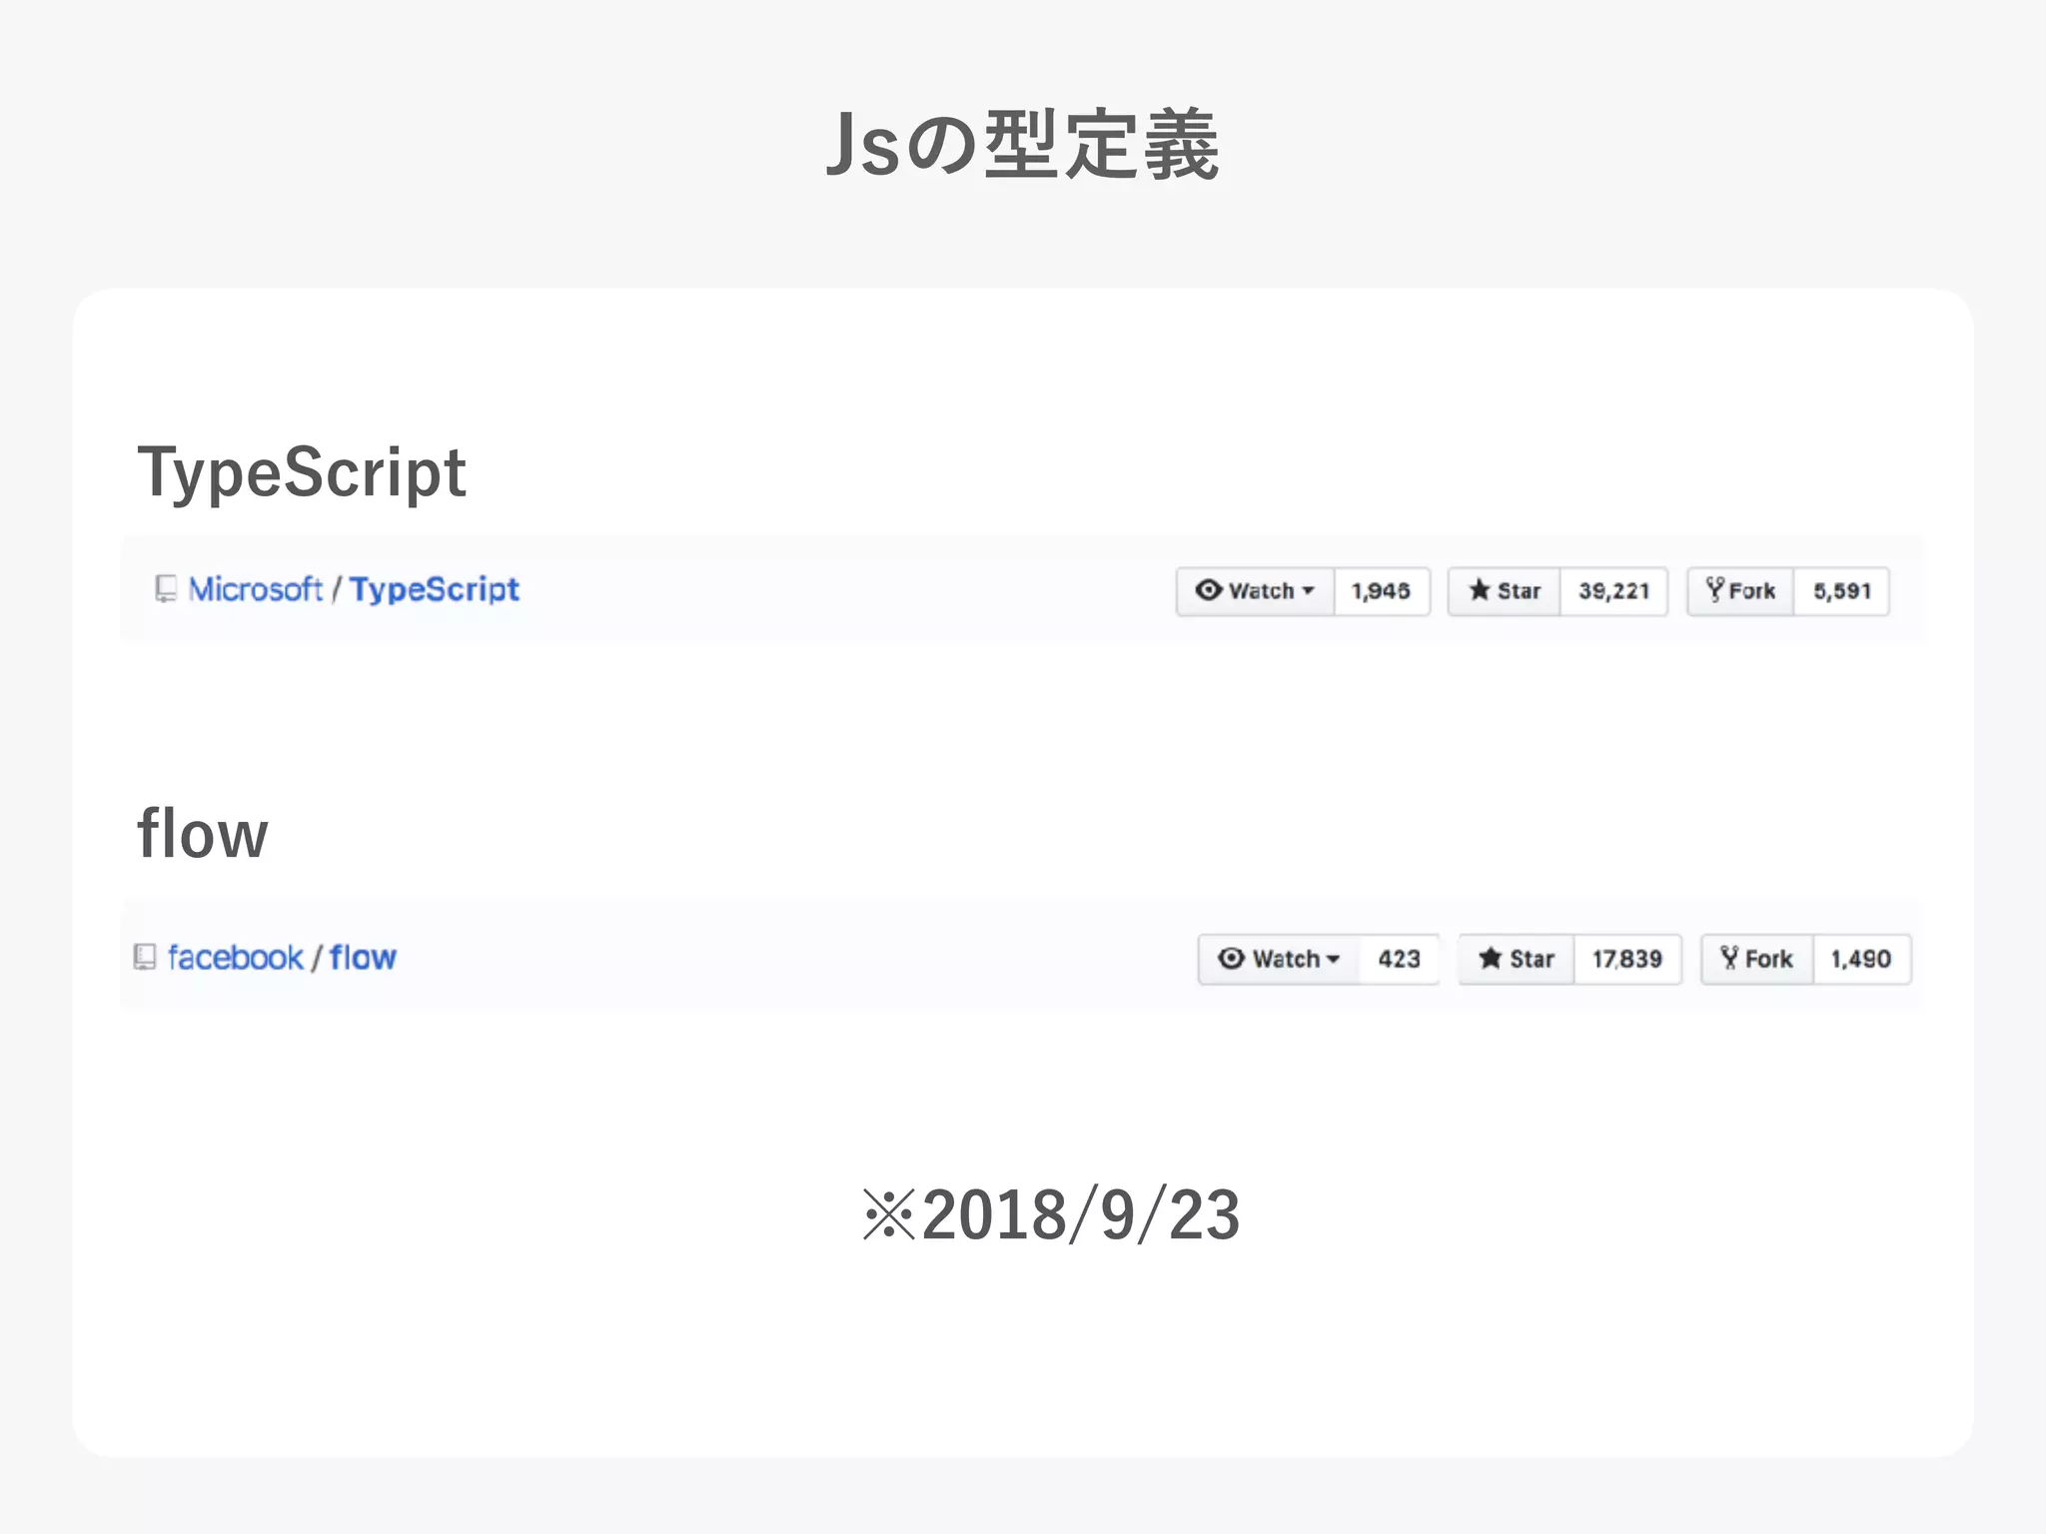Click the fork icon for flow repo

point(1729,958)
